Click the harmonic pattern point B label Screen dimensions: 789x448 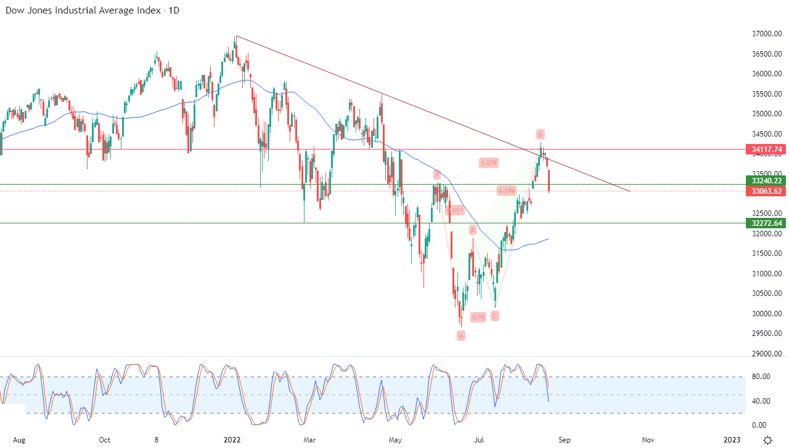point(473,230)
